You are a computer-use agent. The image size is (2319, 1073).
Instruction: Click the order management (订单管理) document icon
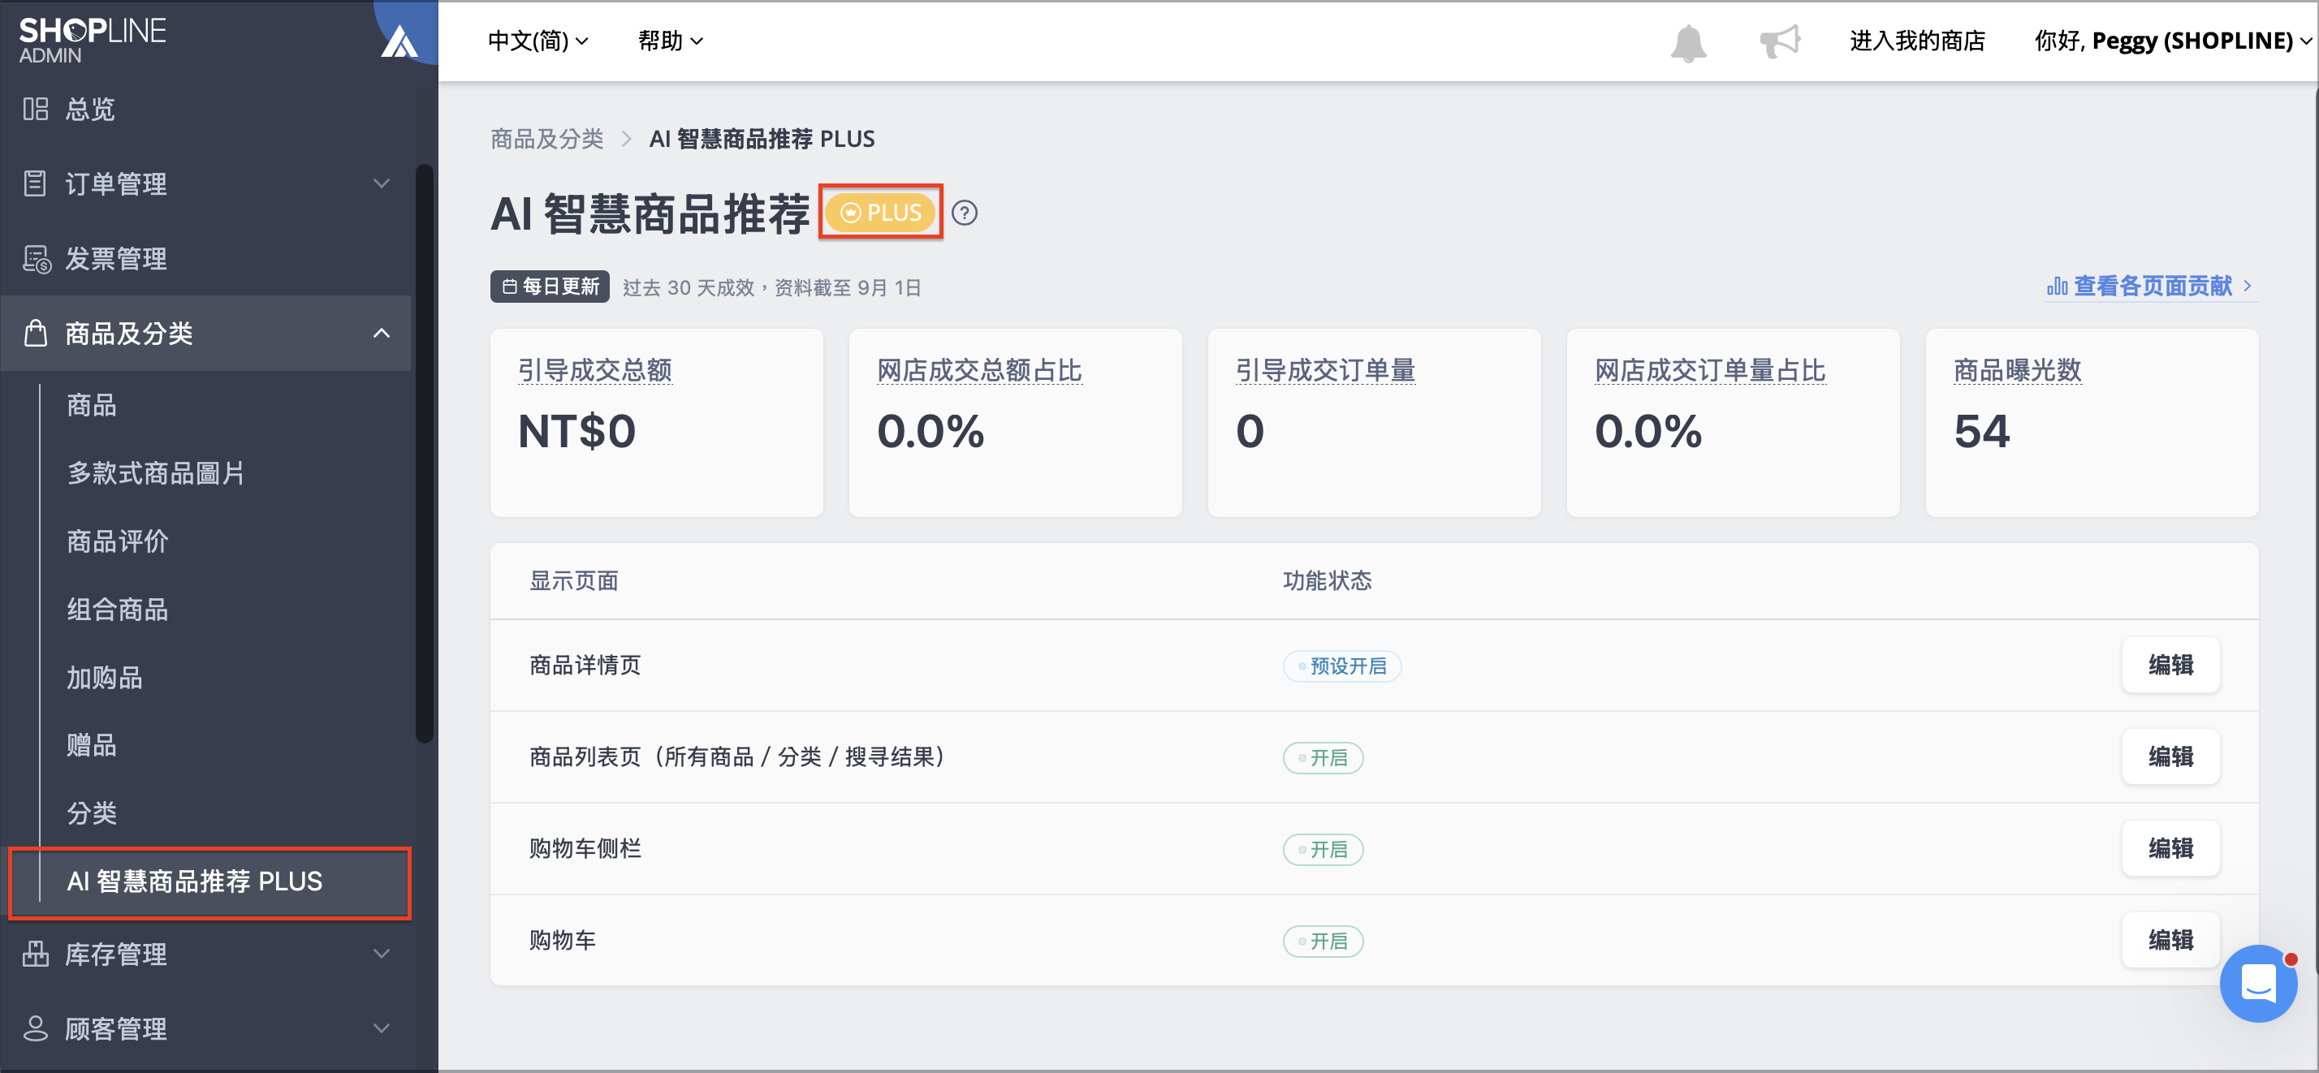tap(35, 183)
